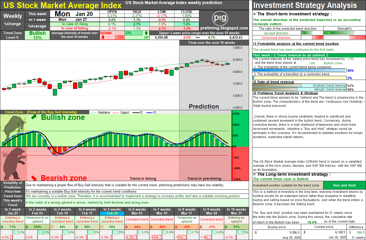Click the red arrow beside Bearish zone title
366x240 pixels.
click(x=34, y=178)
